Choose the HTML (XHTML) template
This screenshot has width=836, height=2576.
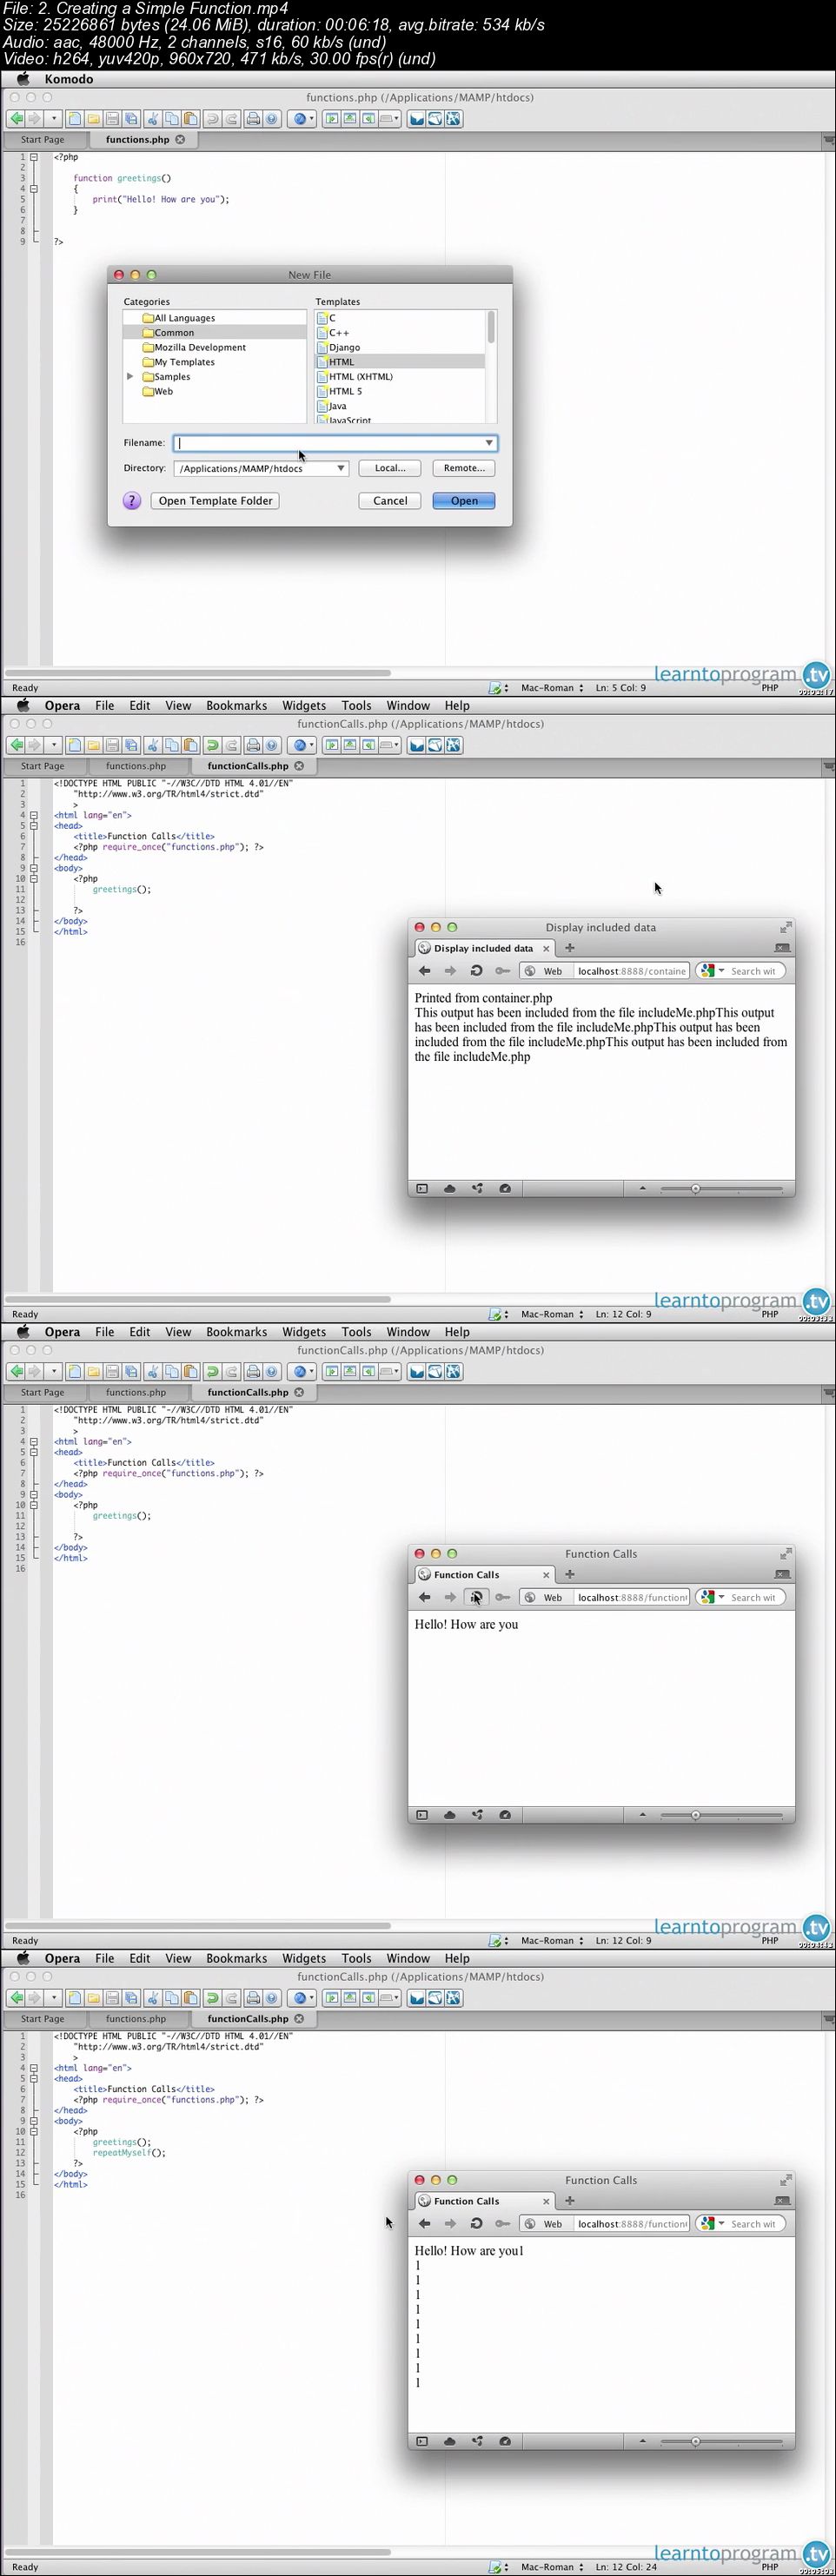point(360,377)
